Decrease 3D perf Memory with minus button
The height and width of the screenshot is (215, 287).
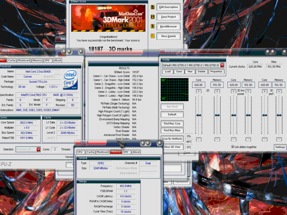[x=279, y=139]
